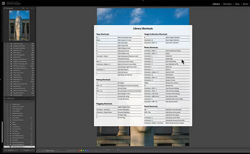This screenshot has width=250, height=154.
Task: Collapse the Collections panel triangle
Action: pyautogui.click(x=5, y=98)
